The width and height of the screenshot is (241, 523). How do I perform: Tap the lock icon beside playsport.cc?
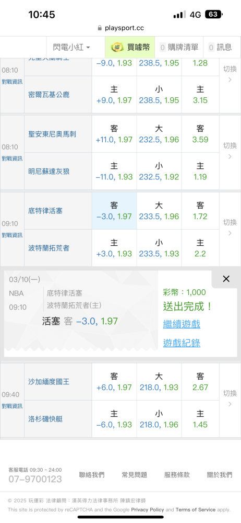pyautogui.click(x=100, y=28)
